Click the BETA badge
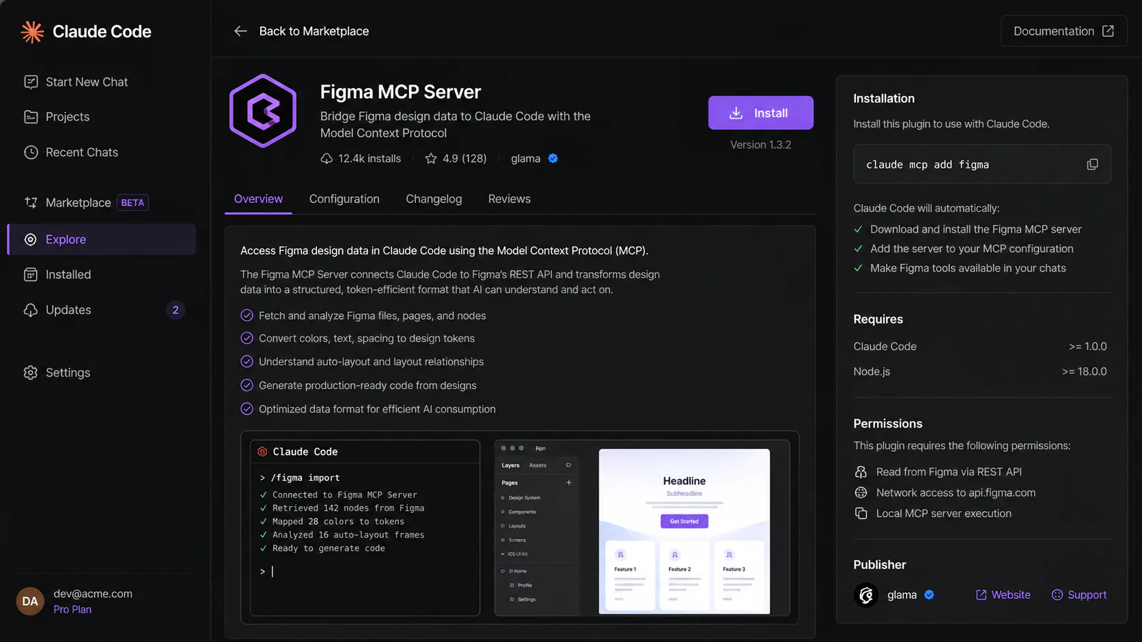 (133, 203)
